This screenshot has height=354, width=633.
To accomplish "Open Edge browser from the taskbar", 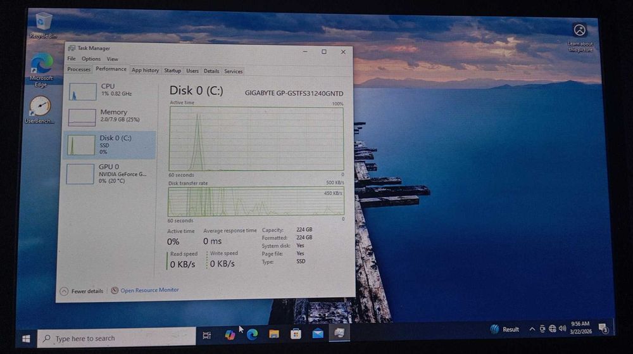I will [x=253, y=334].
